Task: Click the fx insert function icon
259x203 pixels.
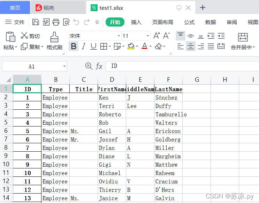Action: [99, 66]
